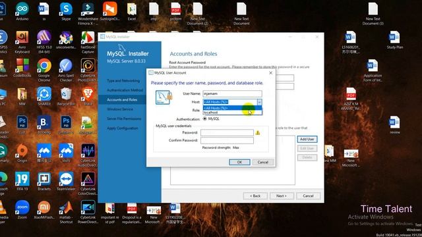This screenshot has height=237, width=422.
Task: Open the Arduino desktop shortcut
Action: pyautogui.click(x=22, y=11)
